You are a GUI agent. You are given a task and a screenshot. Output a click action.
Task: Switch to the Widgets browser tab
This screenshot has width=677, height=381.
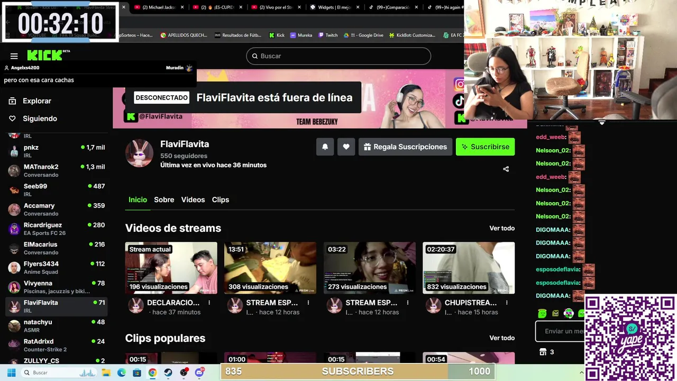pos(335,7)
